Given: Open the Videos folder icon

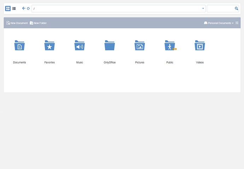Looking at the screenshot, I should (x=200, y=46).
